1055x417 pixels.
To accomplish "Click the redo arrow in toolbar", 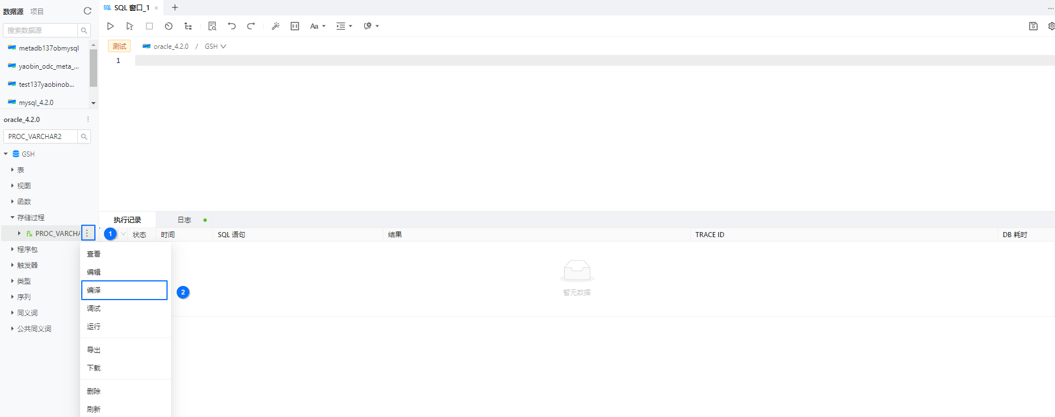I will point(251,26).
